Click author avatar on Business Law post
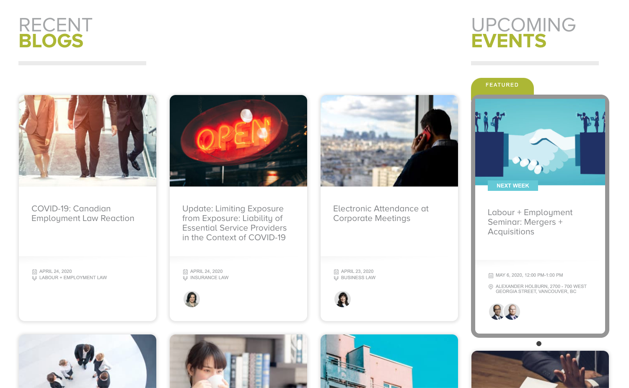 pos(342,299)
